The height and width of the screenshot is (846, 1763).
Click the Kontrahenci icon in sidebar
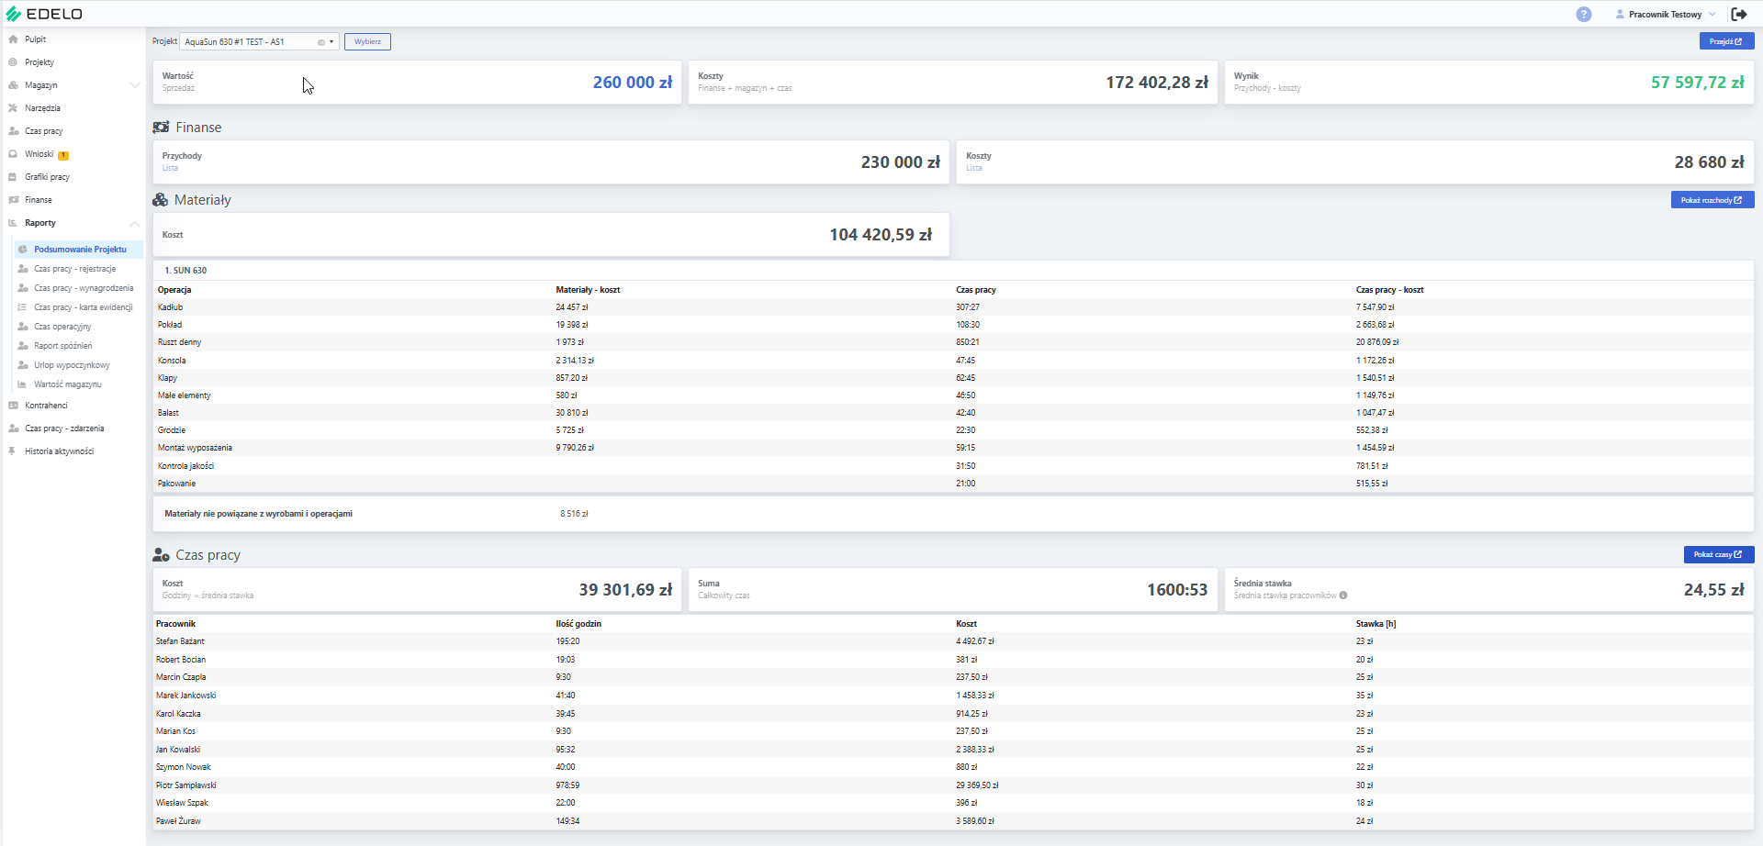point(13,406)
